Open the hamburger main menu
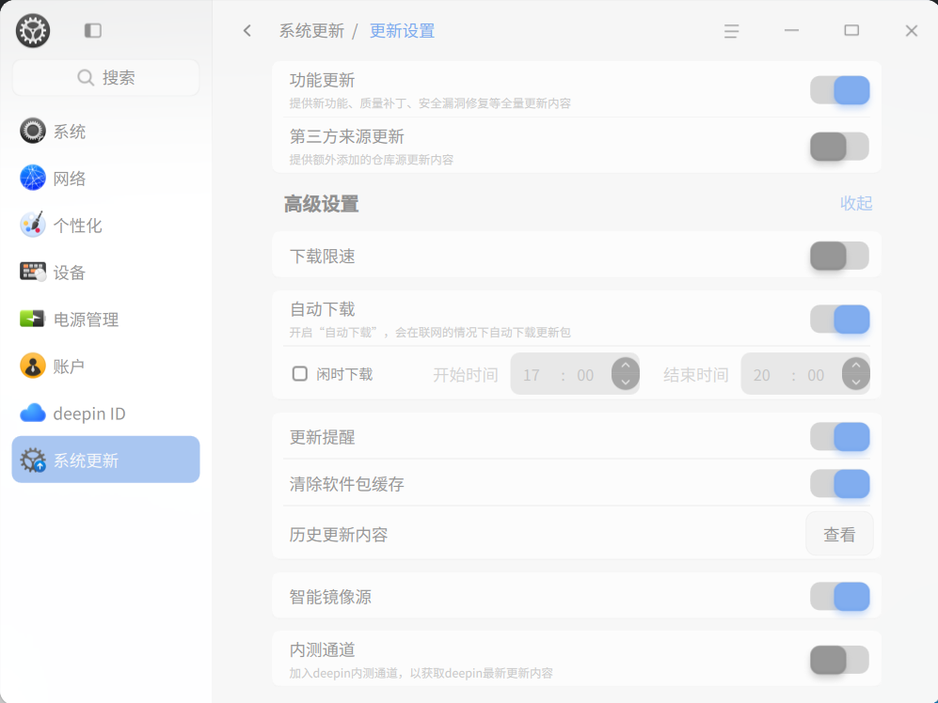This screenshot has height=703, width=938. click(731, 31)
